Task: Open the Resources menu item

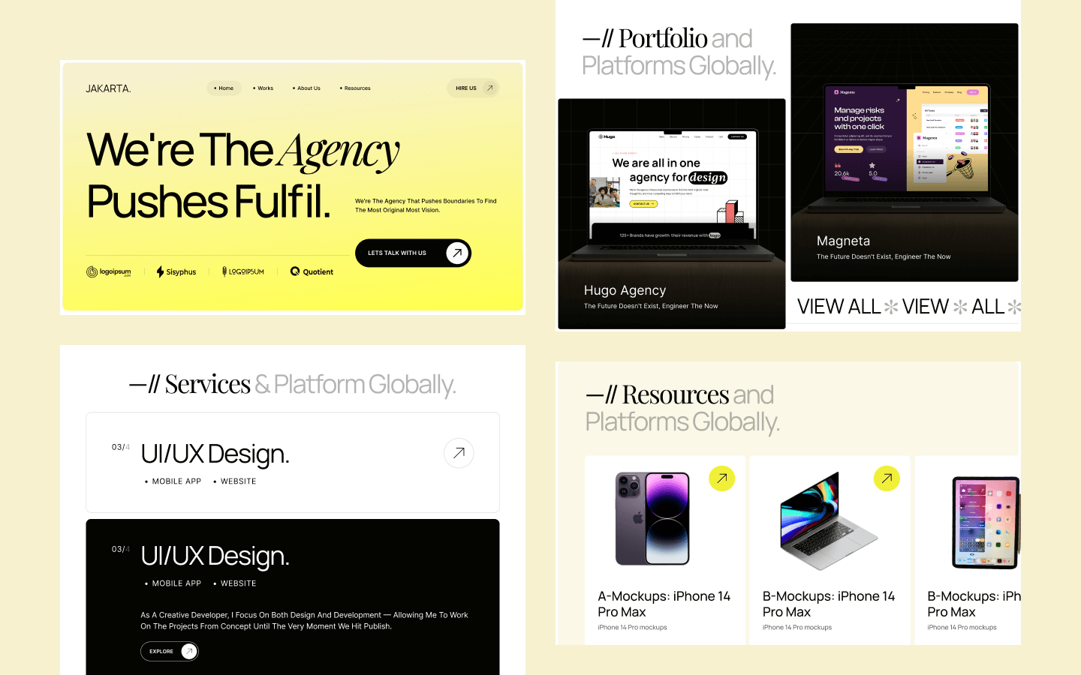Action: (x=358, y=88)
